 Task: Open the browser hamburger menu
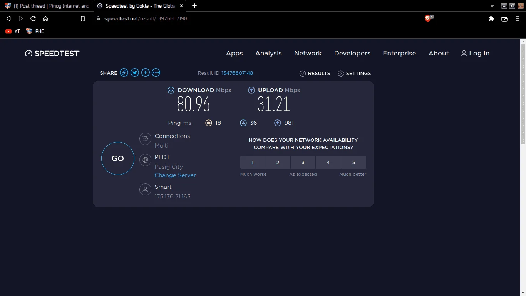(518, 18)
